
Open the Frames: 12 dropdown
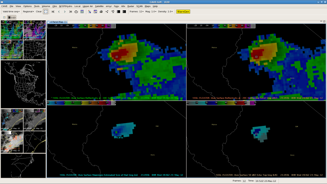pyautogui.click(x=136, y=11)
